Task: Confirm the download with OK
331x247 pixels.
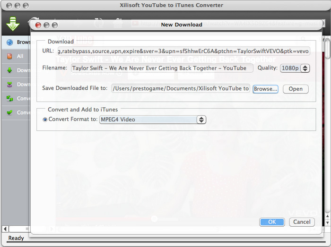Action: pyautogui.click(x=272, y=222)
